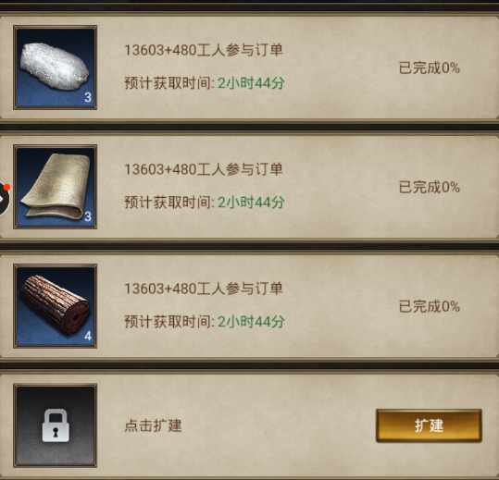The image size is (499, 480).
Task: Select log order 已完成0% progress text
Action: tap(430, 306)
